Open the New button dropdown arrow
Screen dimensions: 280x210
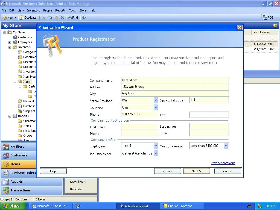click(x=16, y=17)
